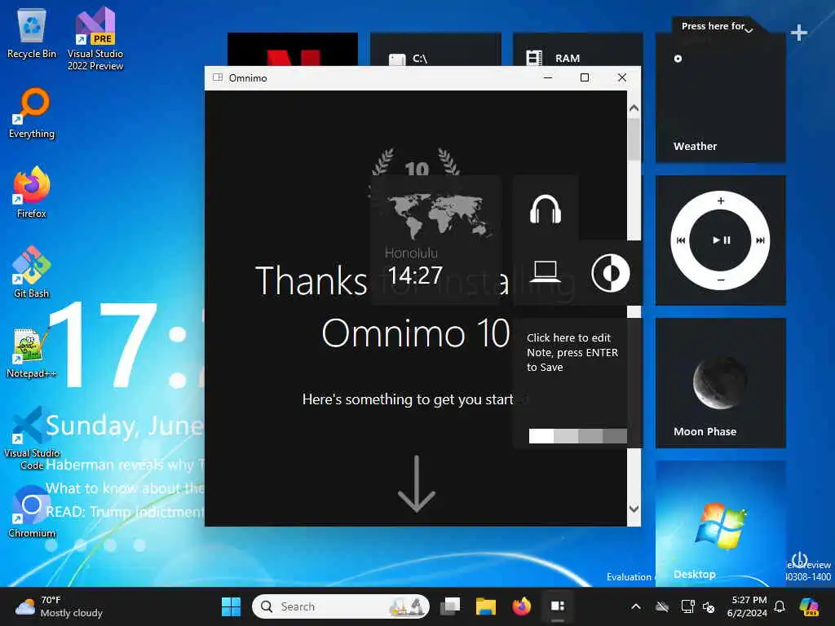Viewport: 835px width, 626px height.
Task: Click the laptop tile icon
Action: [x=546, y=271]
